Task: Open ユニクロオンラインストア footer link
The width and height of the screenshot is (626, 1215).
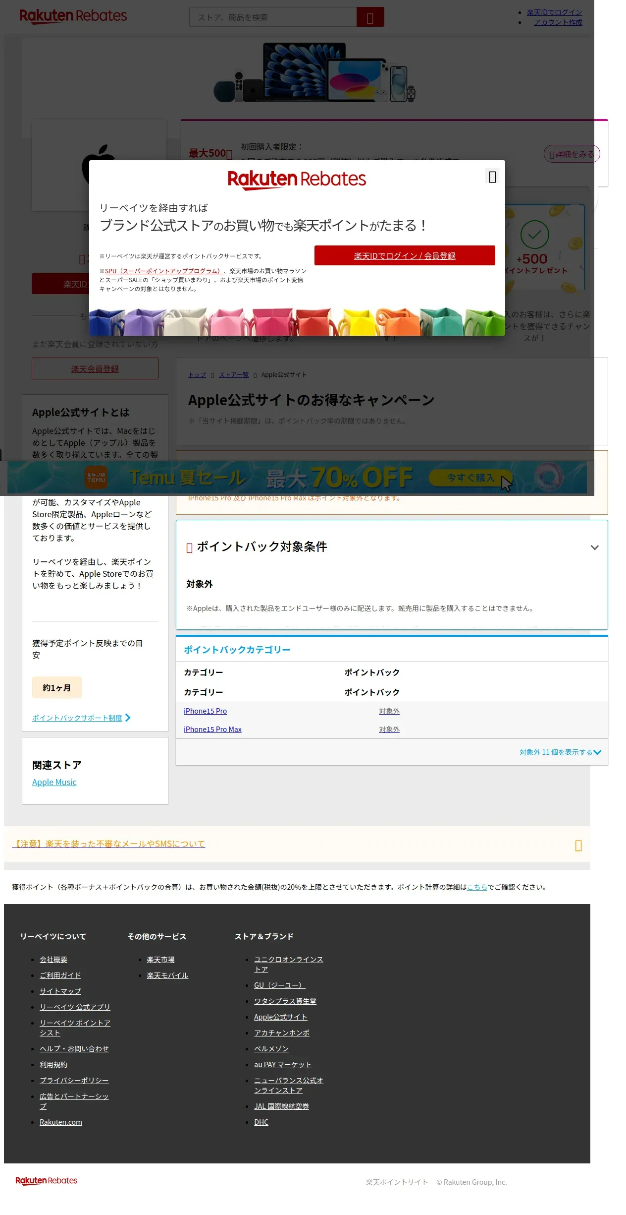Action: point(288,965)
